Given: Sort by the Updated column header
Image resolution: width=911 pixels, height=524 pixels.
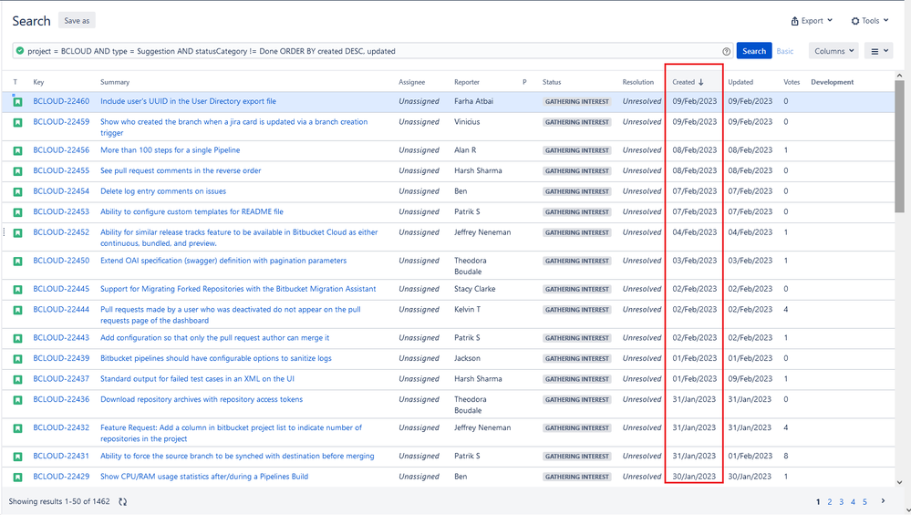Looking at the screenshot, I should [x=740, y=82].
